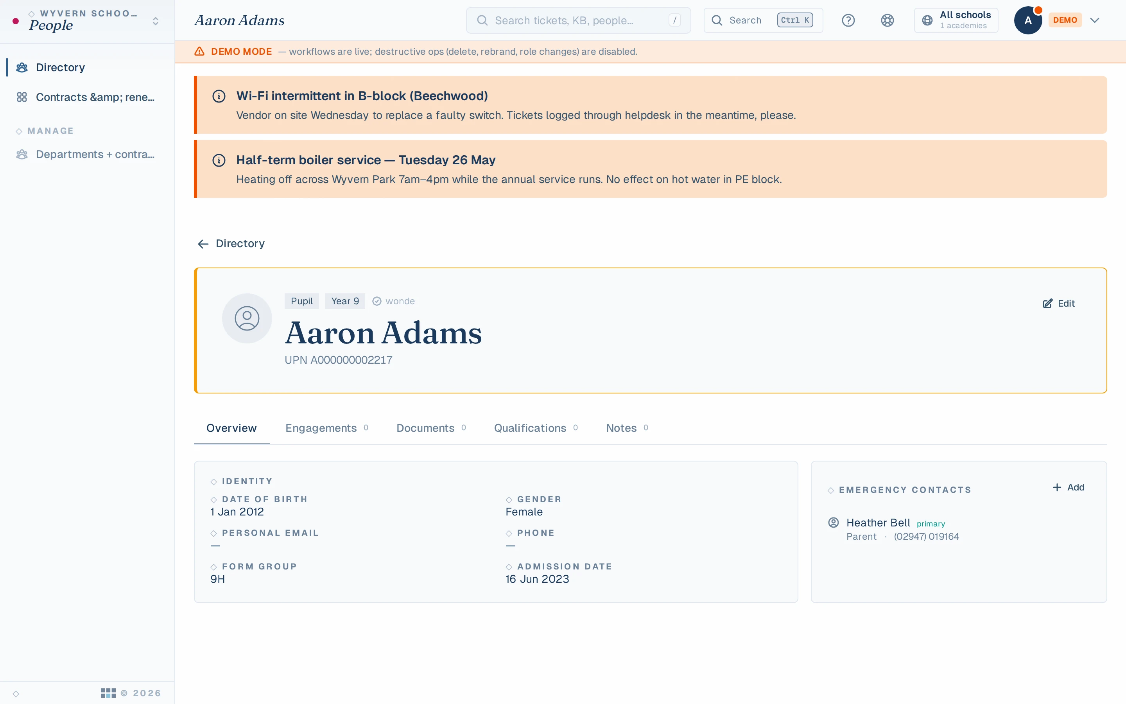Screen dimensions: 1126x704
Task: Click the back arrow beside Directory
Action: tap(203, 244)
